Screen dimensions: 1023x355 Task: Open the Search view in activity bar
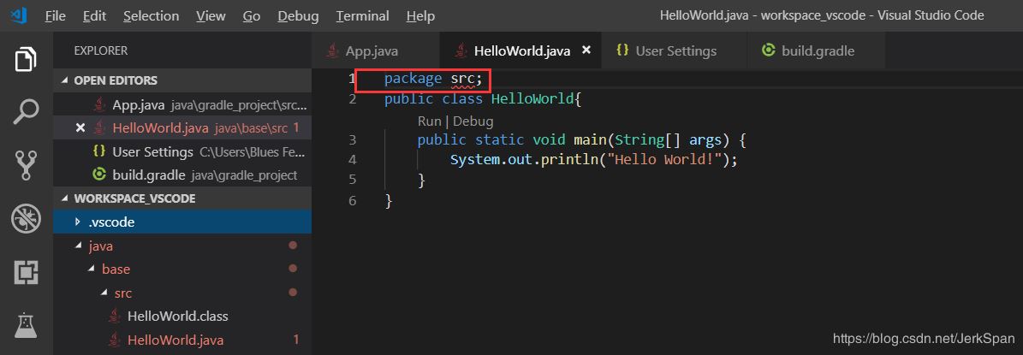coord(26,112)
